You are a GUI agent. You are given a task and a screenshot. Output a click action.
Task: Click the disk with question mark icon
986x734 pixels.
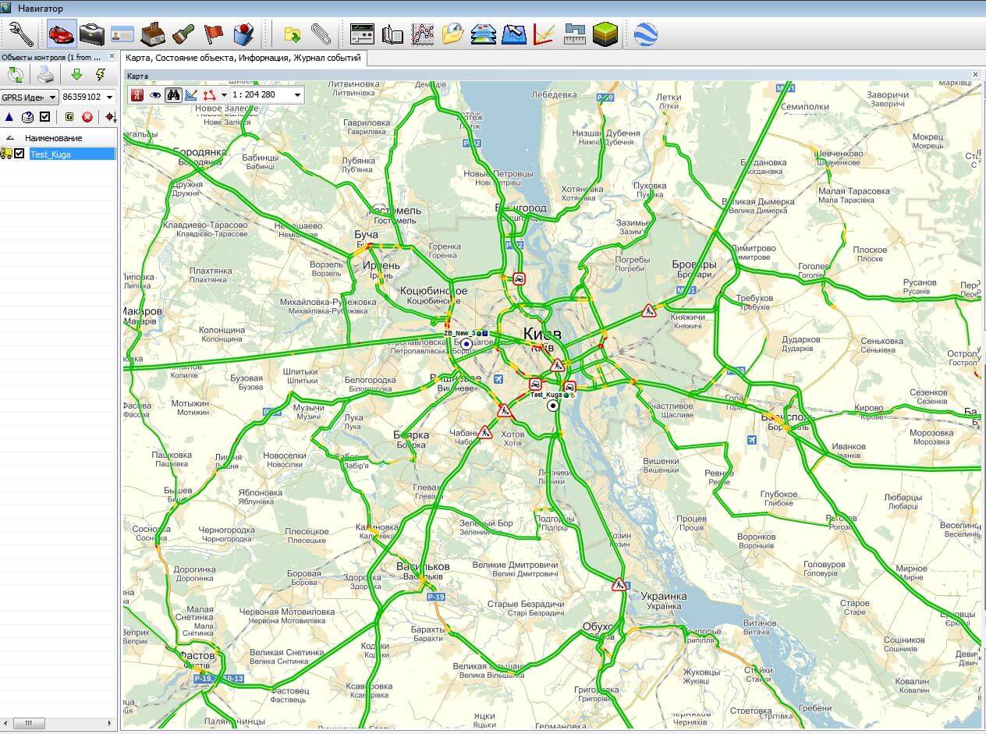click(x=27, y=117)
